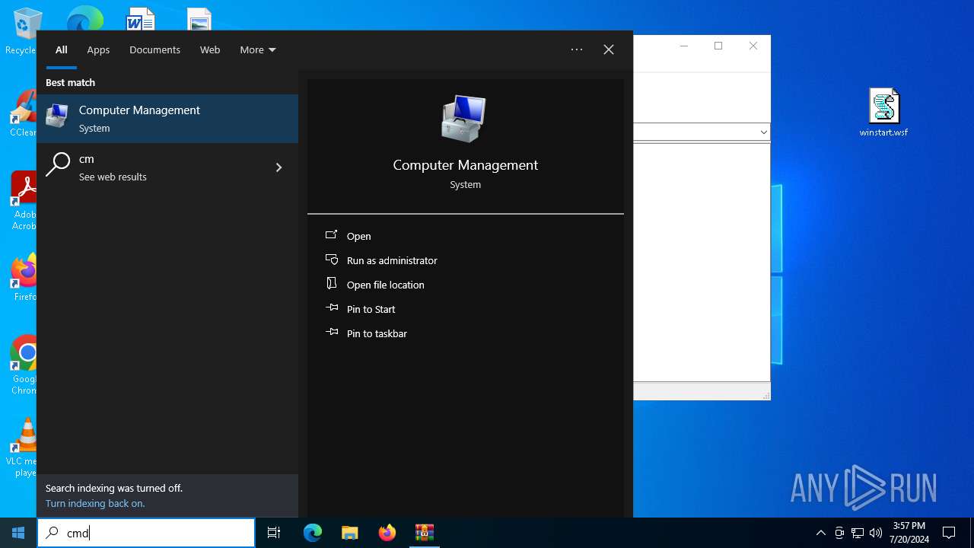The image size is (974, 548).
Task: Click the tray icon left of network
Action: [x=839, y=533]
